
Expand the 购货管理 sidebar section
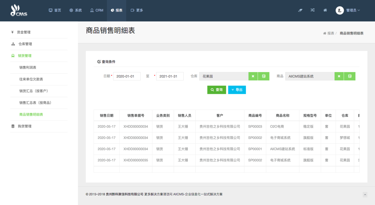[25, 126]
